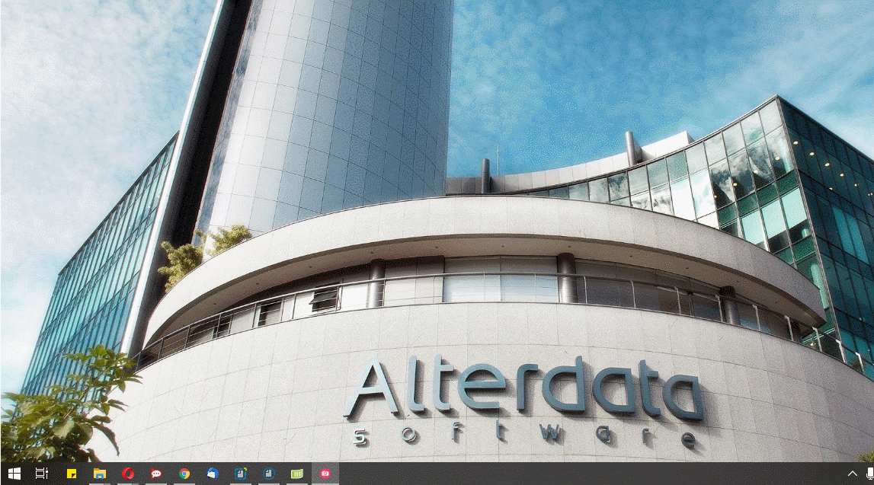Viewport: 874px width, 485px height.
Task: Open Task View on the taskbar
Action: click(x=42, y=474)
